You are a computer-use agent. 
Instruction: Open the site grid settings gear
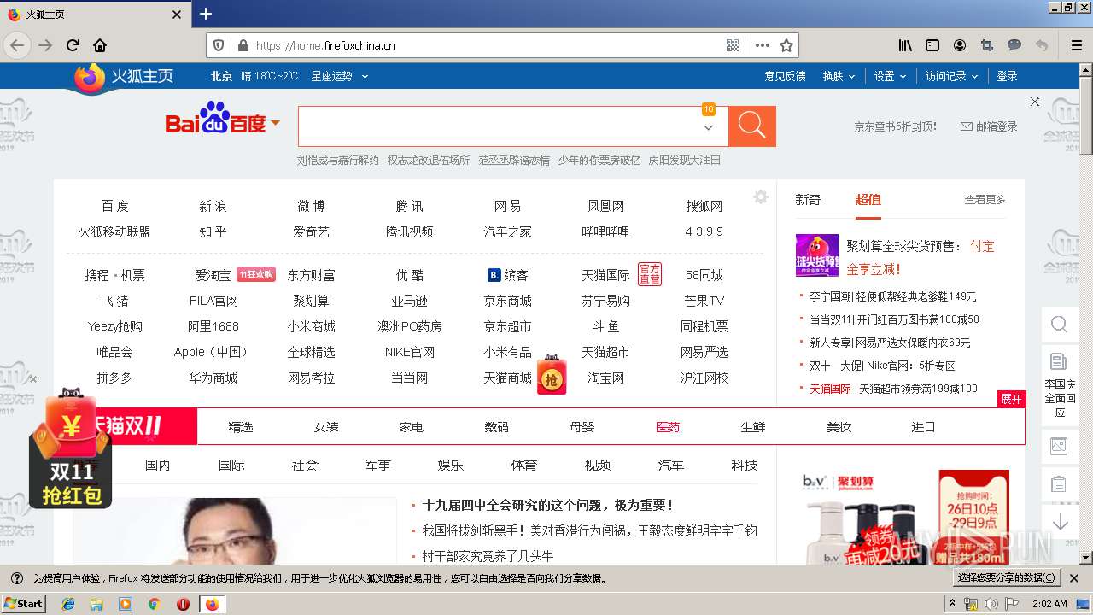click(x=761, y=197)
